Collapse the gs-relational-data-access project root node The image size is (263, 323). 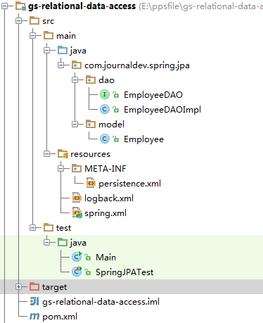4,6
